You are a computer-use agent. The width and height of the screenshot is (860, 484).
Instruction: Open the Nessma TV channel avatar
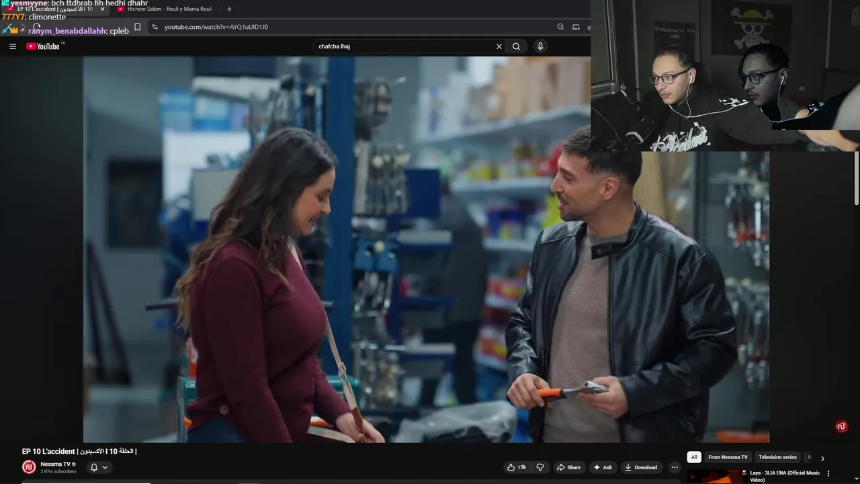29,467
